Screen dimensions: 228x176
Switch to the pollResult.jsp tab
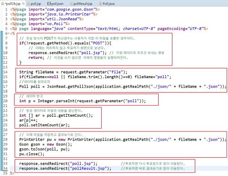(81, 4)
